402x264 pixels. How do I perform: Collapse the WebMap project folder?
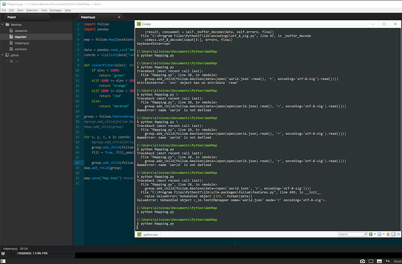(x=3, y=24)
